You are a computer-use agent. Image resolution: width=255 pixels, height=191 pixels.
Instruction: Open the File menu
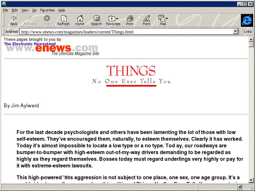click(x=5, y=10)
